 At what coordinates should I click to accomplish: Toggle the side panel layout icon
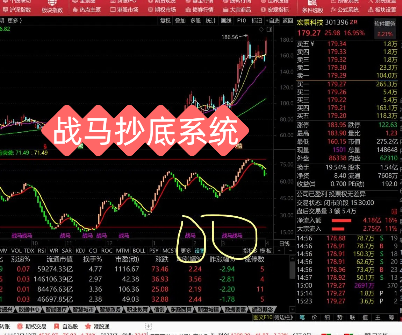(269, 29)
